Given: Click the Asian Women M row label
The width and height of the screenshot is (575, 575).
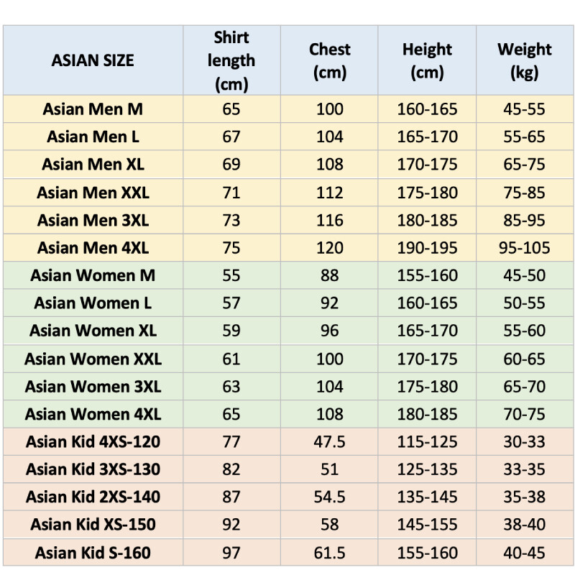Looking at the screenshot, I should pos(93,275).
